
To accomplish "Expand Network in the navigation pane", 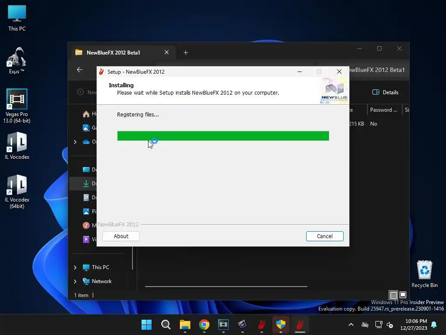I will pyautogui.click(x=75, y=281).
